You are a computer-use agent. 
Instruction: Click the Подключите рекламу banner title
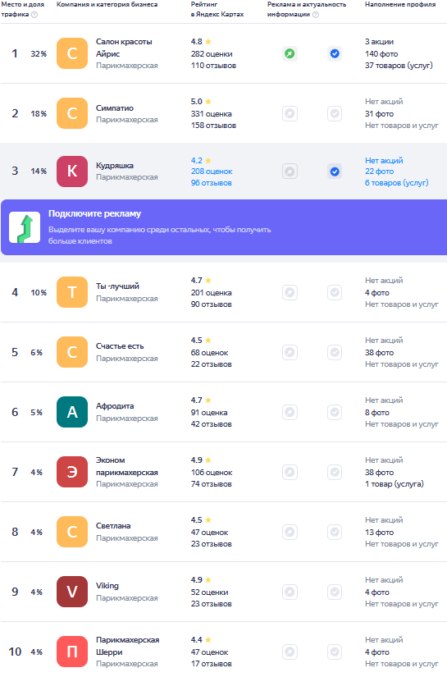coord(94,213)
